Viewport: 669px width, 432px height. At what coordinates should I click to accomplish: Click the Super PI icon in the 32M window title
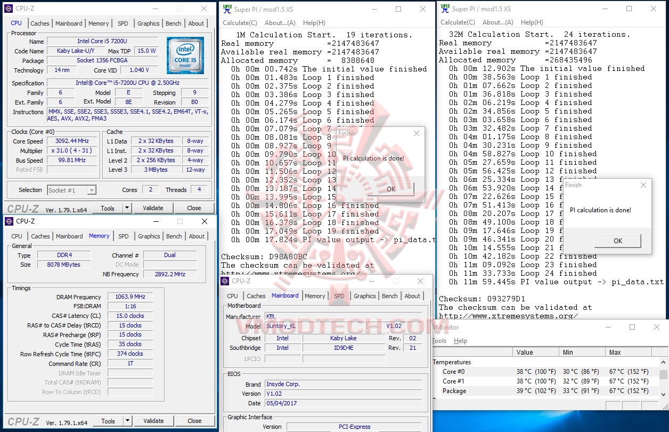pos(445,9)
